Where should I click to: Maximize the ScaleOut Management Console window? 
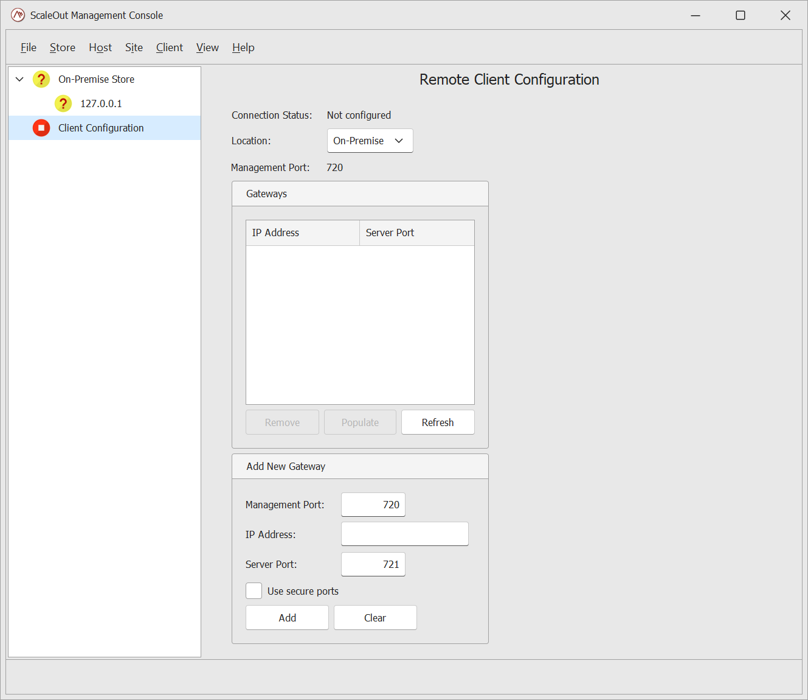pos(741,15)
